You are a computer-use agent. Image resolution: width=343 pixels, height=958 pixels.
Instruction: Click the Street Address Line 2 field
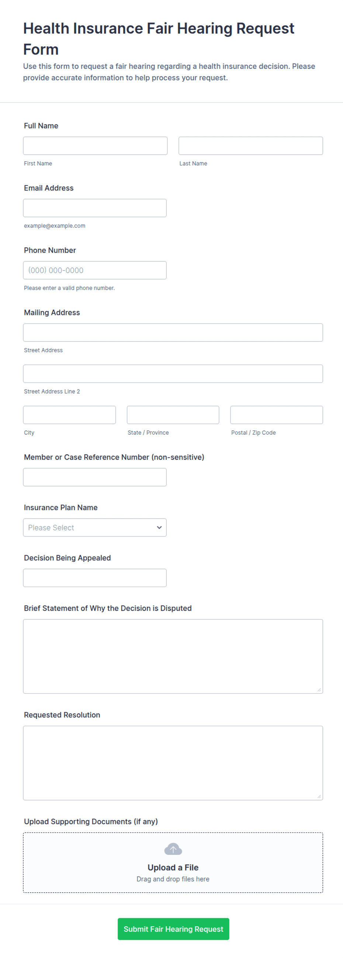click(x=173, y=373)
